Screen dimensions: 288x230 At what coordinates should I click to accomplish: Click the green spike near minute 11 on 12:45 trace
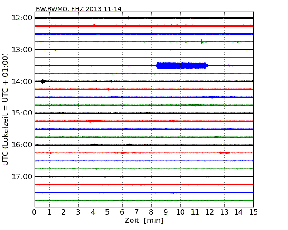click(202, 42)
